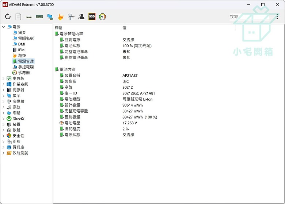
Task: Click the 軟體 category icon
Action: [9, 130]
